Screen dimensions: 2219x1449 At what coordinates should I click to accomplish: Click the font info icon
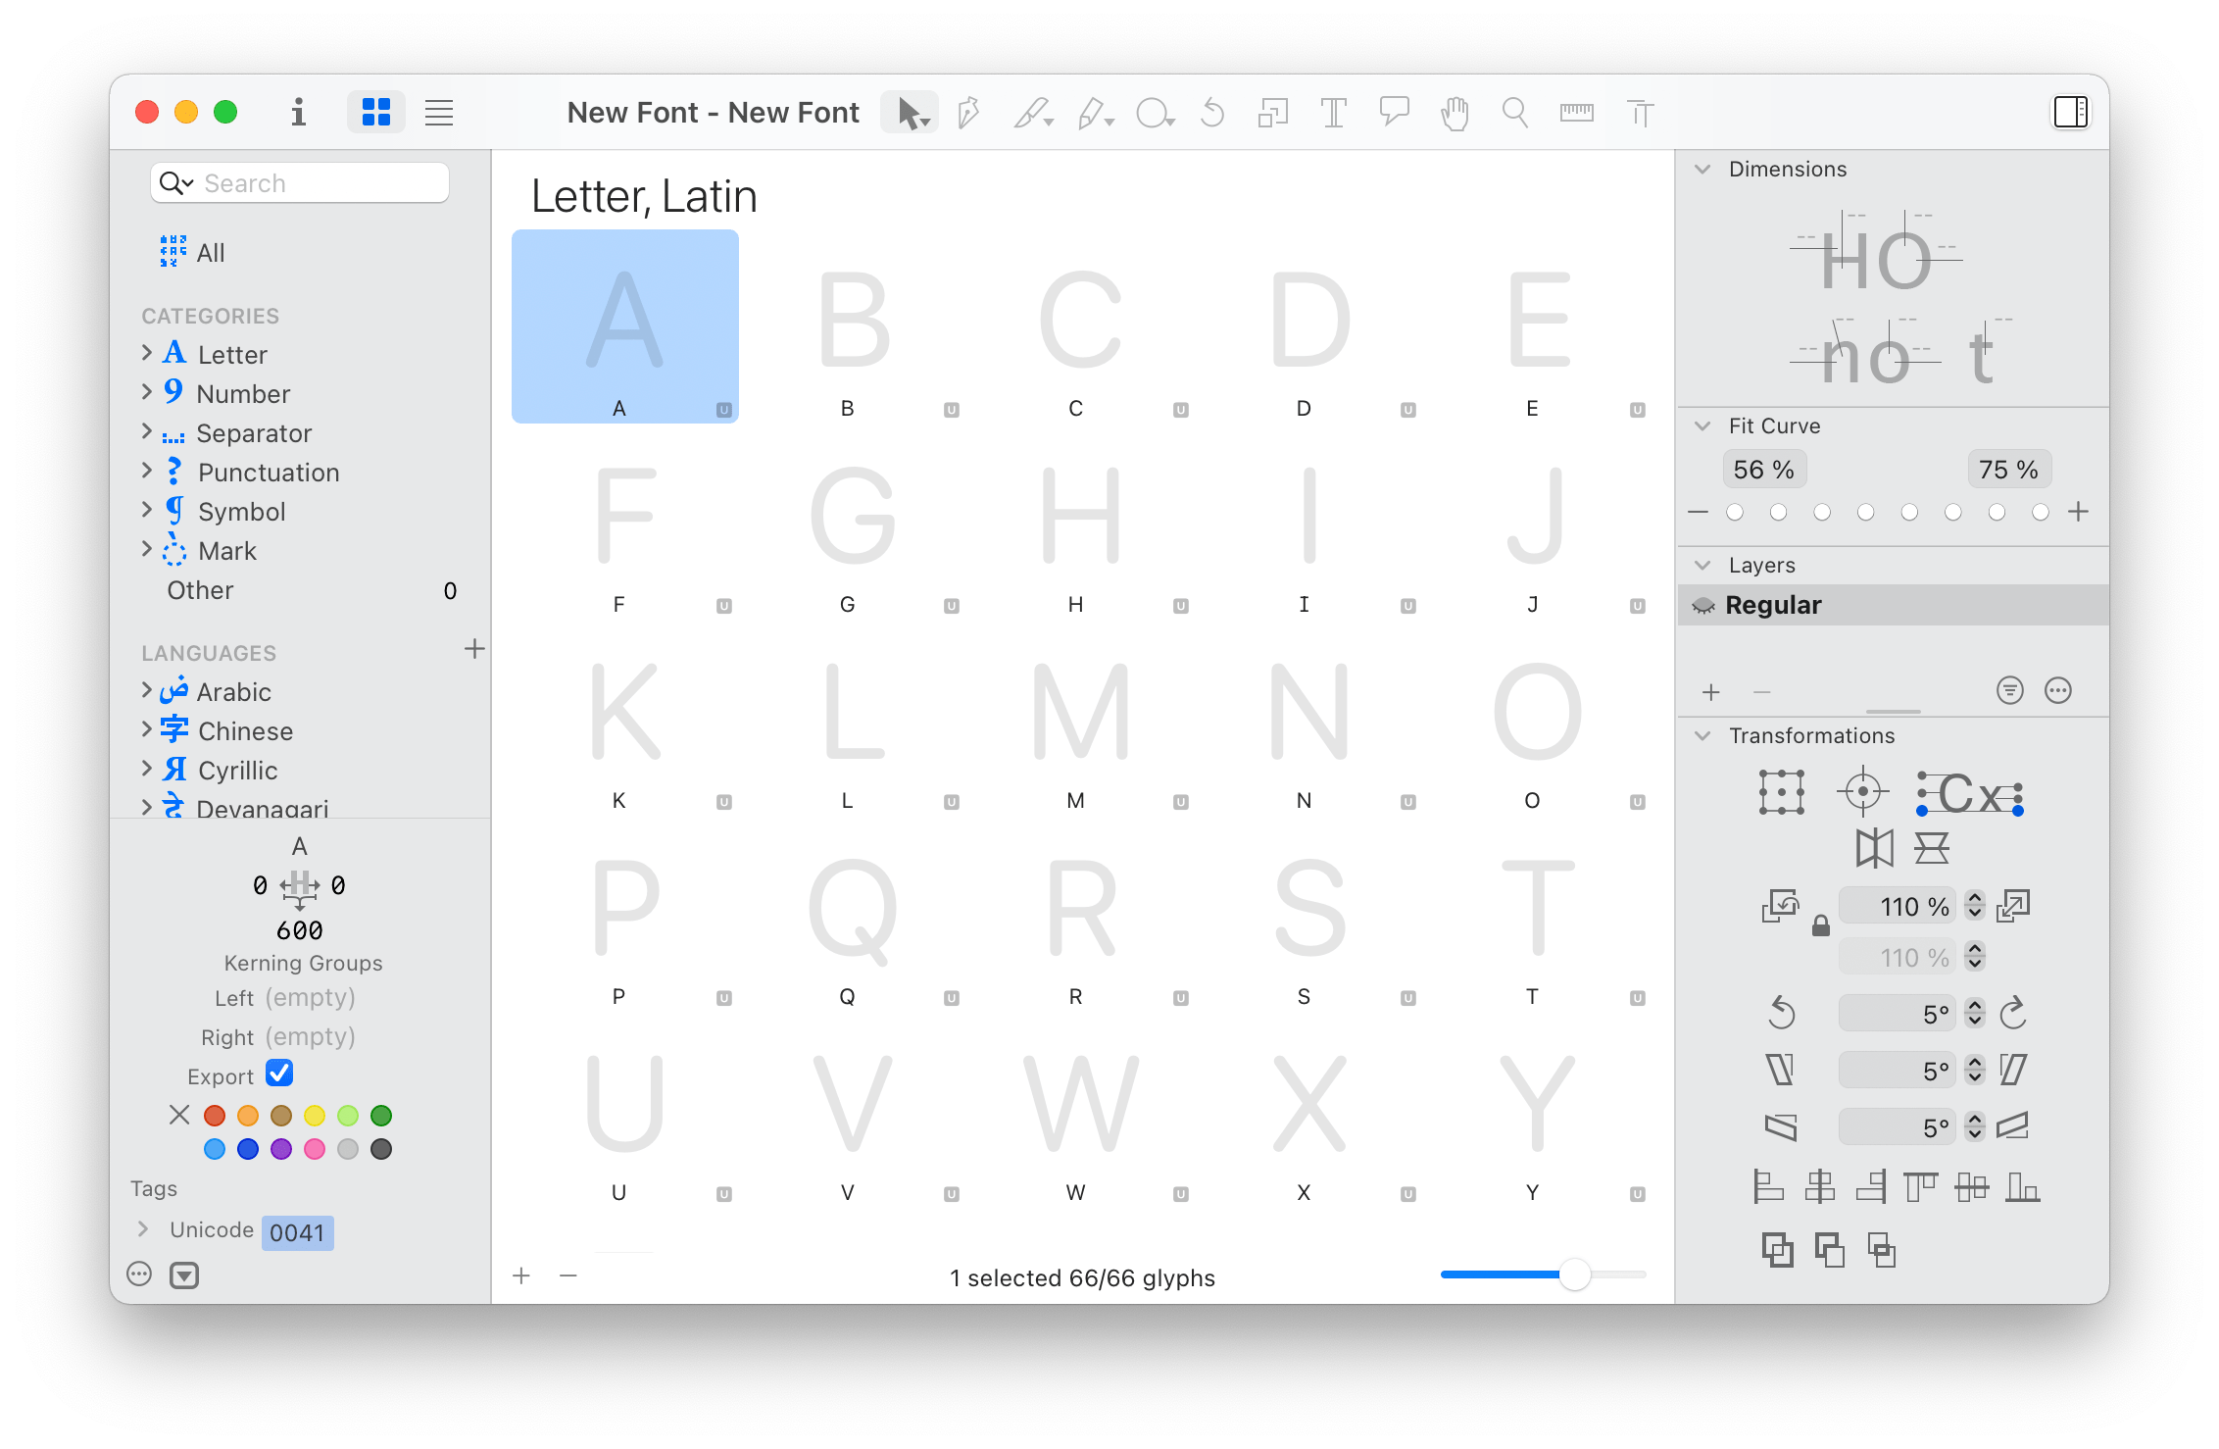pyautogui.click(x=298, y=113)
